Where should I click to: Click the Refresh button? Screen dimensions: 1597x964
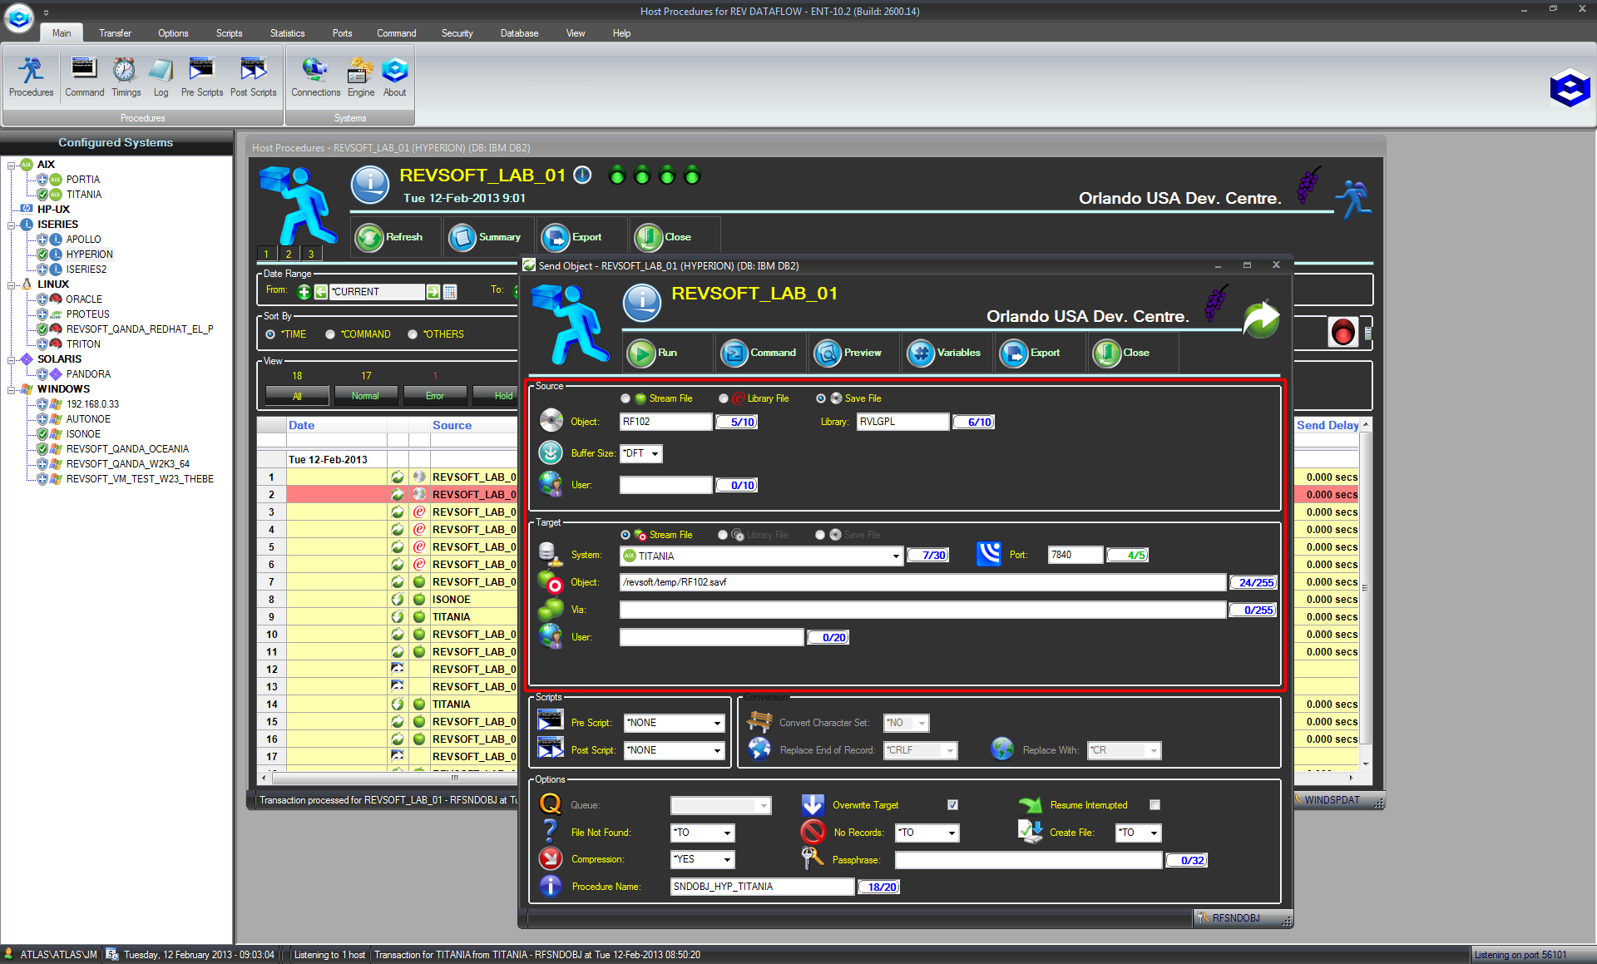pos(391,237)
